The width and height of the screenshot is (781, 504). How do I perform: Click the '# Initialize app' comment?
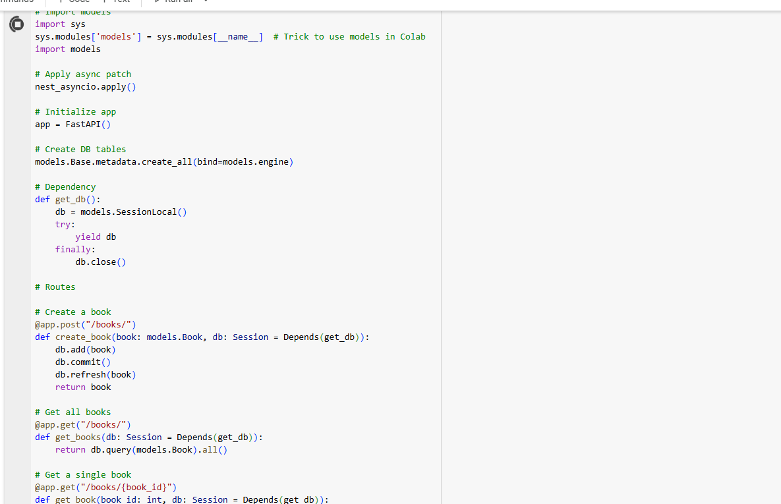[x=75, y=111]
